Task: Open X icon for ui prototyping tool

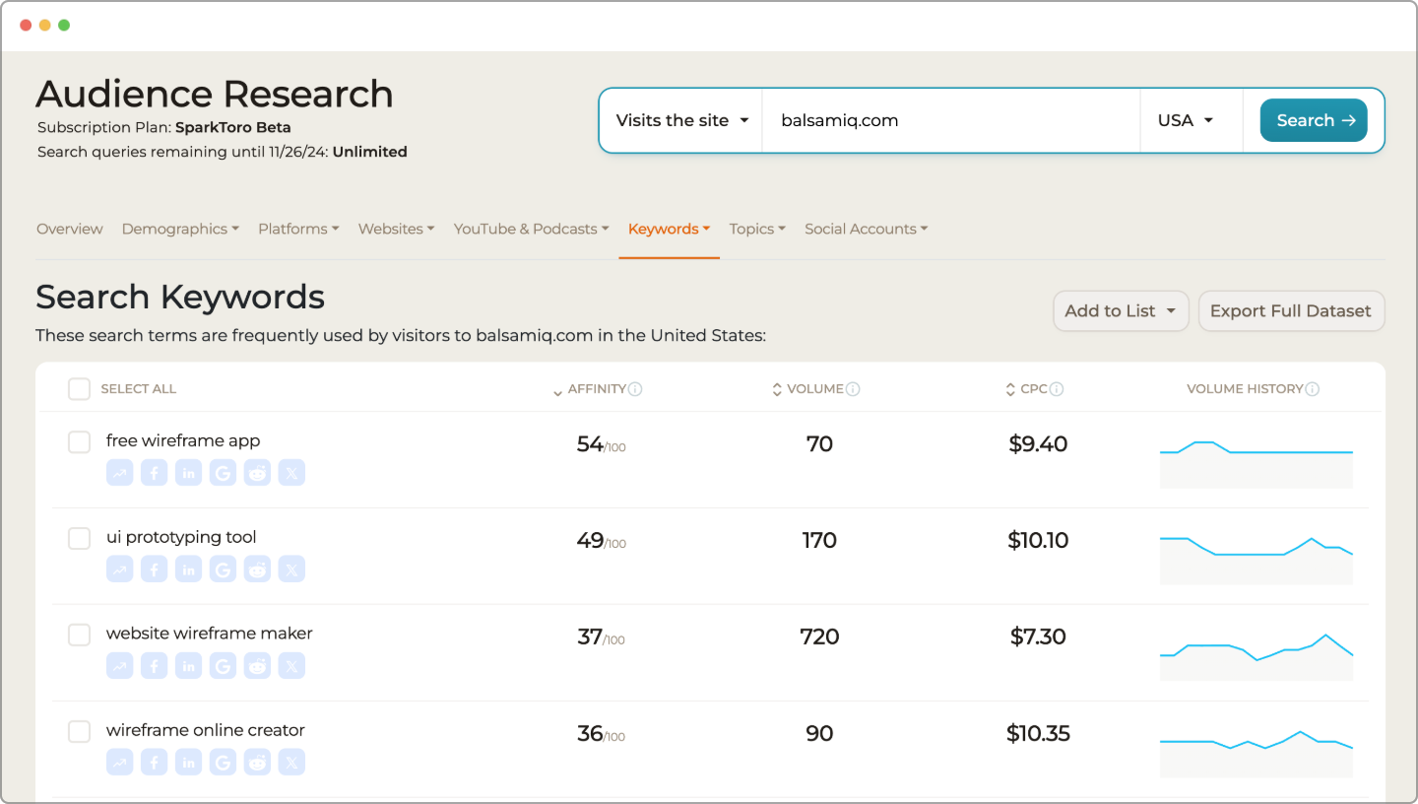Action: click(291, 569)
